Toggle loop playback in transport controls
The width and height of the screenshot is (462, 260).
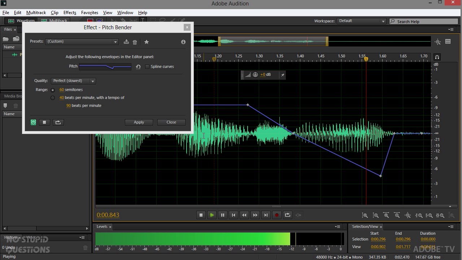[x=288, y=215]
